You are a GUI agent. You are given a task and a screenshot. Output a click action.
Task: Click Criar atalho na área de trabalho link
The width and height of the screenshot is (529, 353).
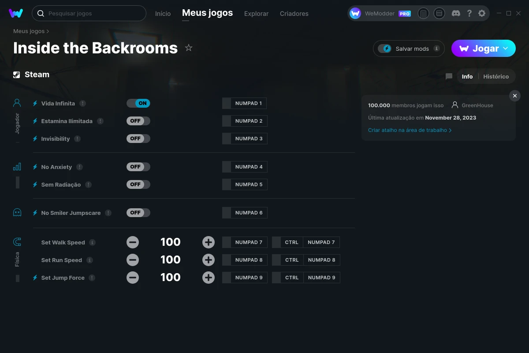click(410, 130)
